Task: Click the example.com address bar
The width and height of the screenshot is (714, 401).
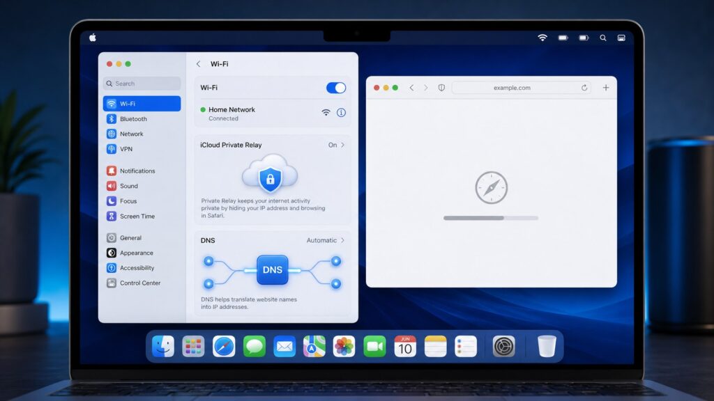Action: pos(521,88)
